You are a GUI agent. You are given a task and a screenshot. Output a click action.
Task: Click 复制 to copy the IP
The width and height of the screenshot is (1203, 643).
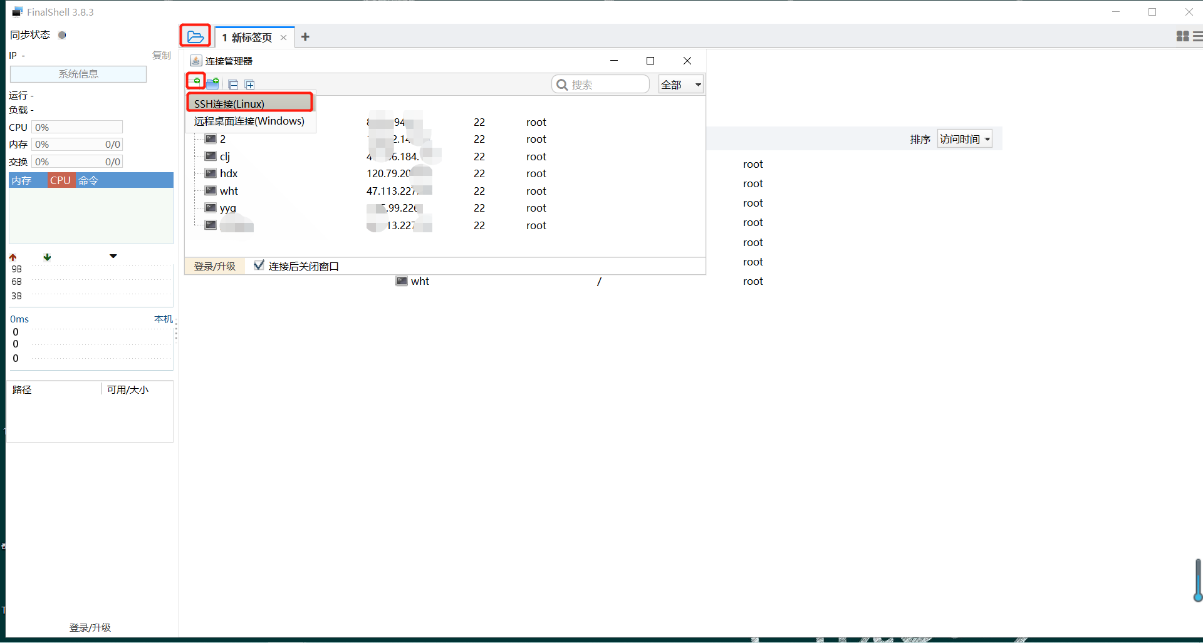(x=162, y=56)
